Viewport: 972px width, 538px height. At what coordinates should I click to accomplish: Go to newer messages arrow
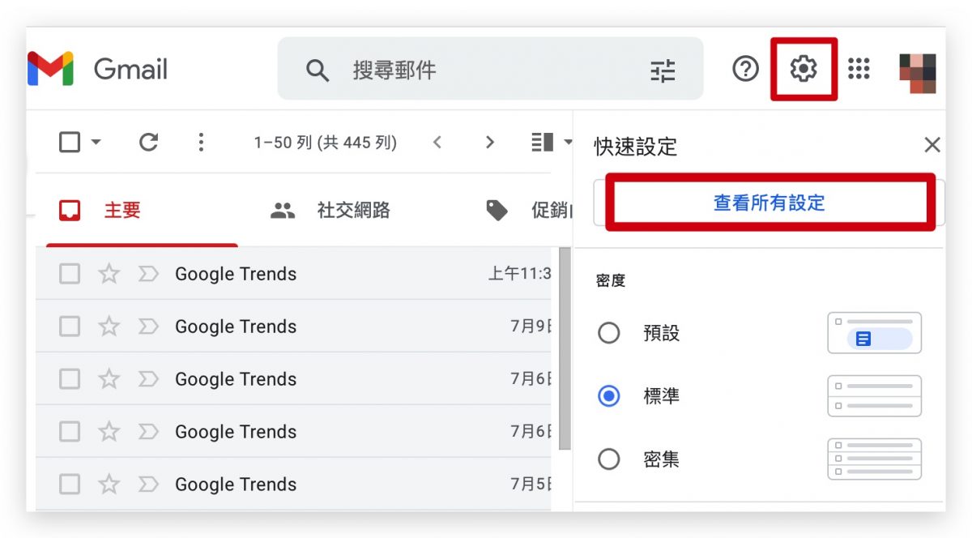click(437, 143)
